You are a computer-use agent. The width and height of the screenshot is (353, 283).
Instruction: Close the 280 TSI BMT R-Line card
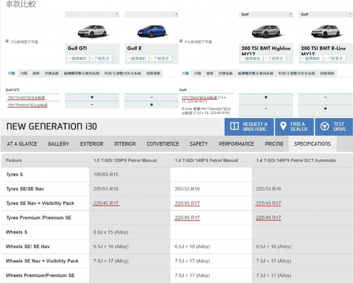click(350, 14)
